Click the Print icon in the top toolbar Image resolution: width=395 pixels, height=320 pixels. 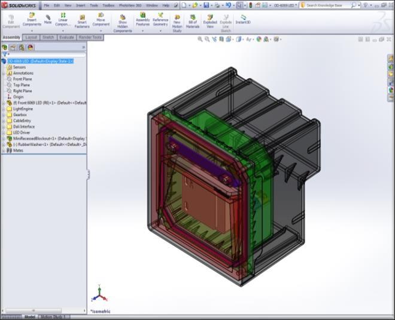click(217, 5)
